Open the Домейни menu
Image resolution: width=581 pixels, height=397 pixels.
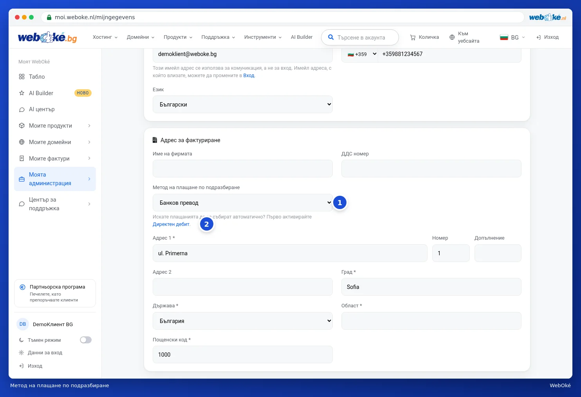coord(141,37)
